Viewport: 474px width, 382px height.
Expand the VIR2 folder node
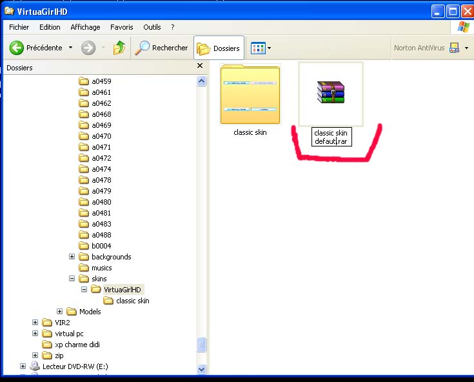click(35, 322)
